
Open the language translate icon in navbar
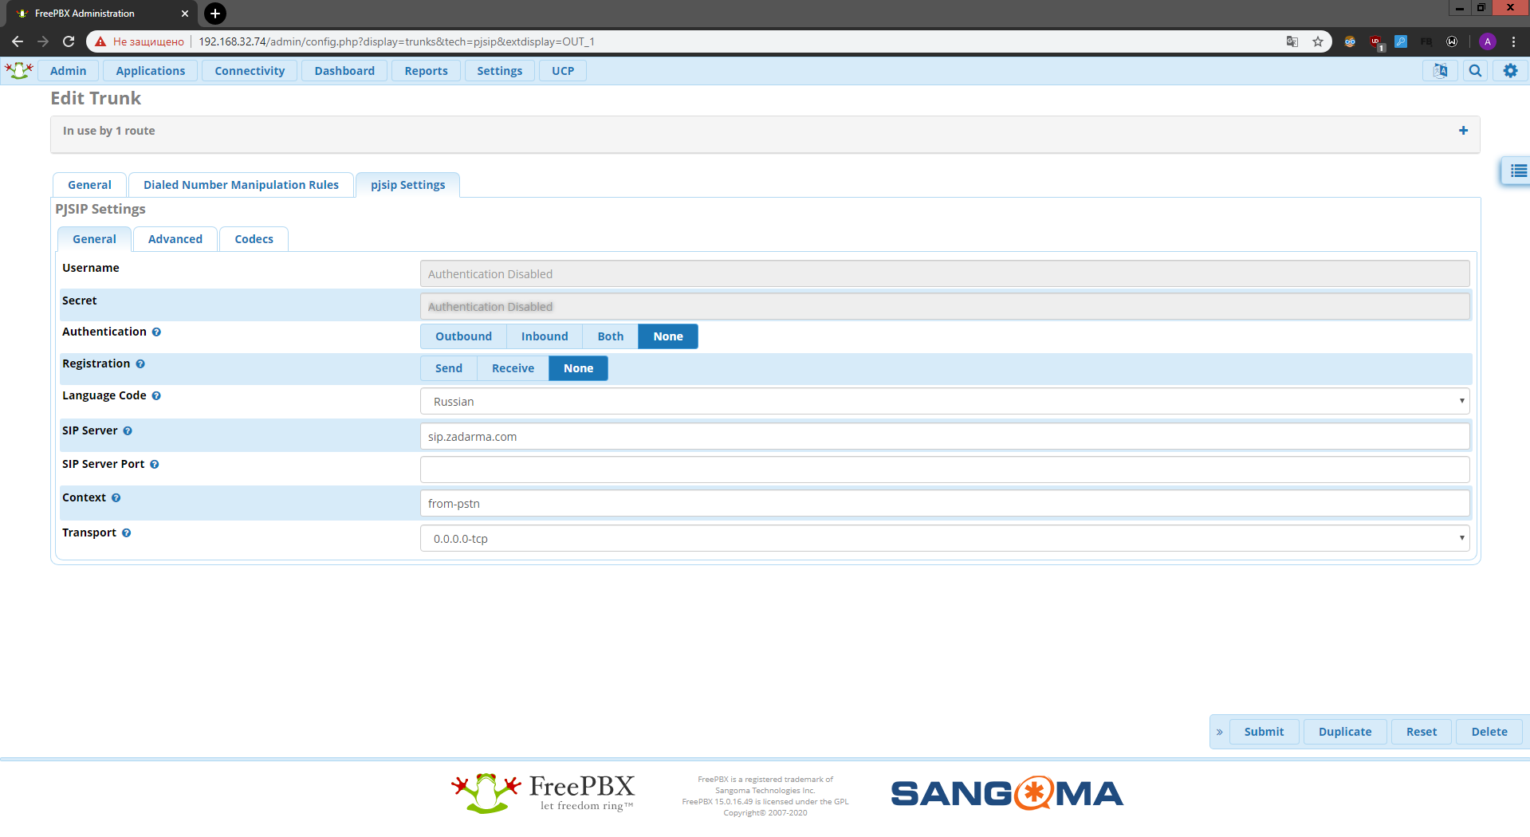point(1440,71)
